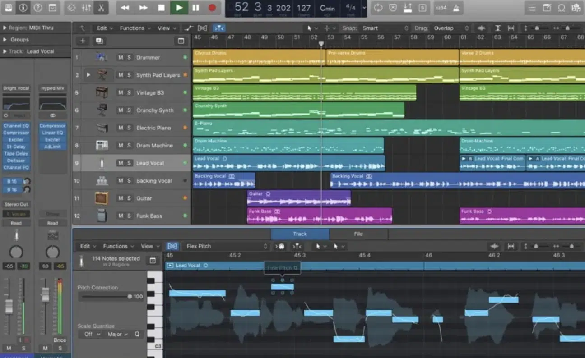
Task: Toggle the Metronome click icon
Action: click(x=456, y=8)
